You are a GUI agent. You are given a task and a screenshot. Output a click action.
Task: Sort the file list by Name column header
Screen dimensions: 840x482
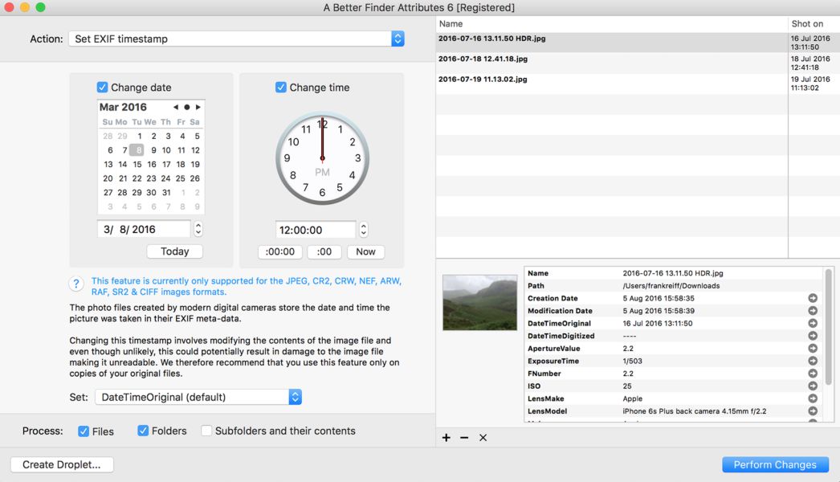[x=611, y=23]
